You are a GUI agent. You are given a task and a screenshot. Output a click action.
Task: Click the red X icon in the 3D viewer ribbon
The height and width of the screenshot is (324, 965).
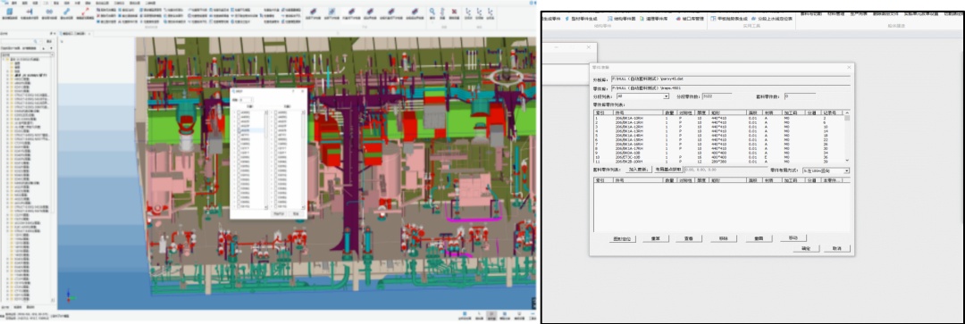click(x=454, y=11)
